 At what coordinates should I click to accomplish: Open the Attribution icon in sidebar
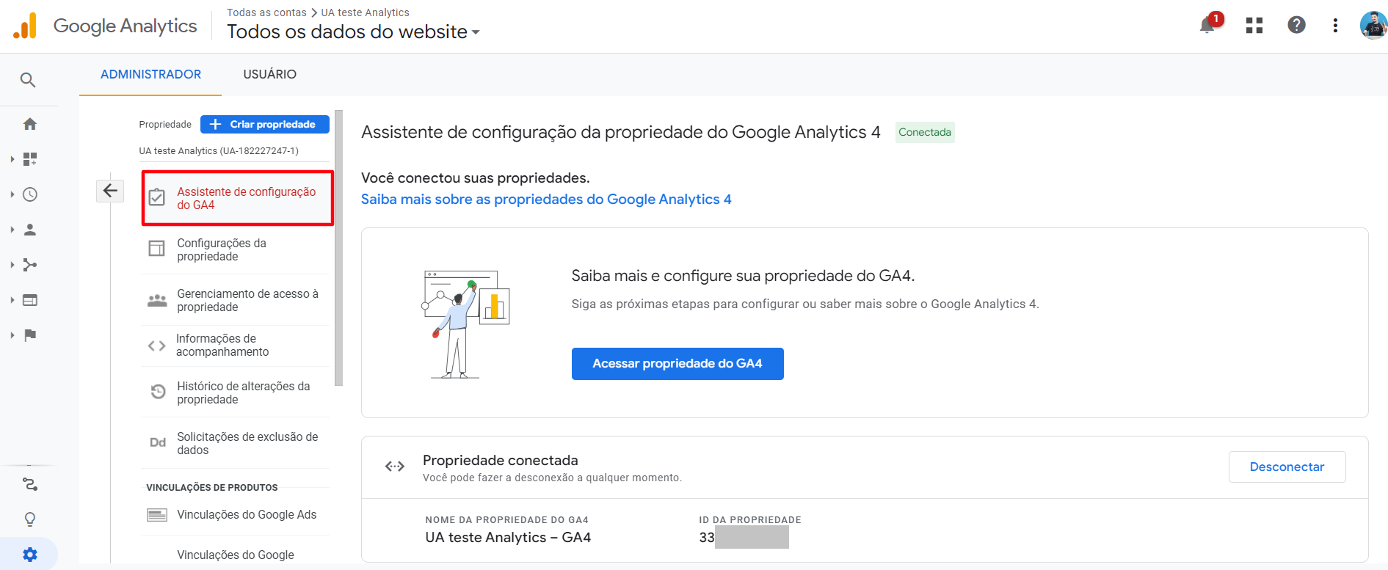[30, 484]
